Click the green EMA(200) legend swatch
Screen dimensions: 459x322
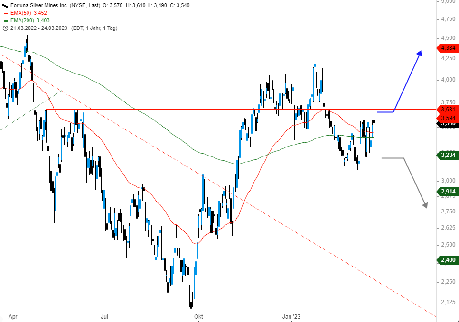coord(5,20)
